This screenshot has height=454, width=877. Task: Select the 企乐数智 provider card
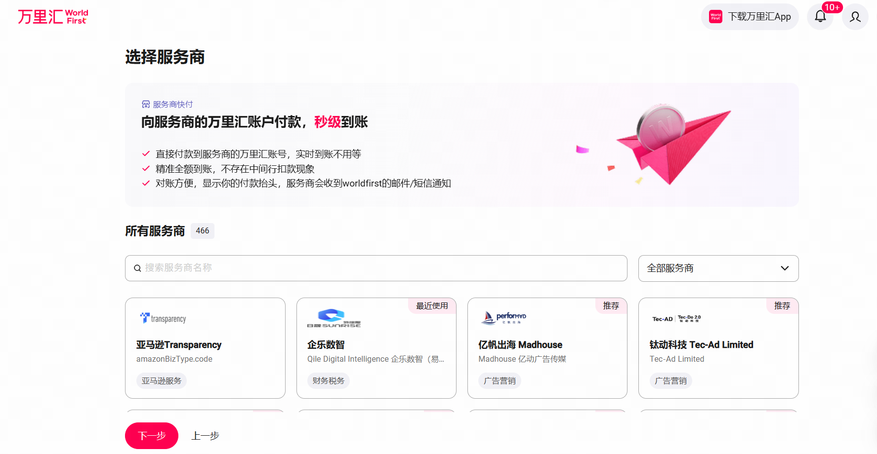pyautogui.click(x=376, y=348)
